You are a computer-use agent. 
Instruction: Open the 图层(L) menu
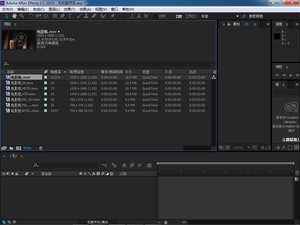(54, 9)
